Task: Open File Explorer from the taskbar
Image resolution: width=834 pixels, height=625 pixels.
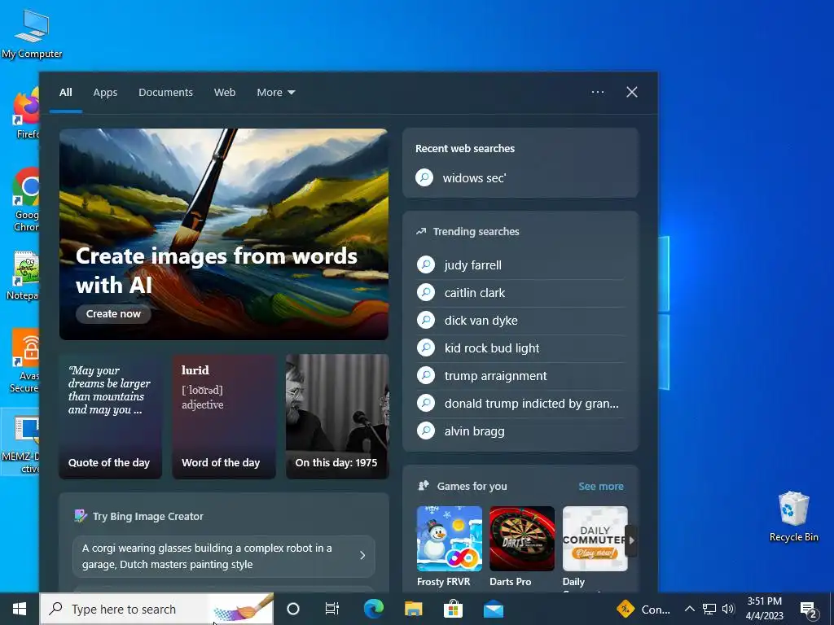Action: (413, 609)
